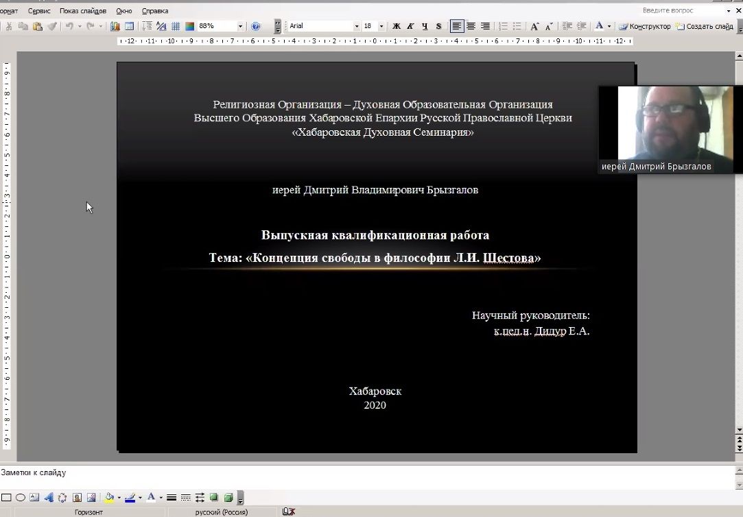
Task: Toggle bold formatting (Ж)
Action: tap(396, 26)
